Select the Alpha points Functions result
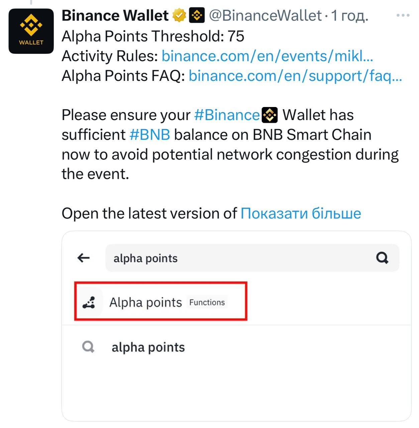This screenshot has width=419, height=428. point(161,301)
